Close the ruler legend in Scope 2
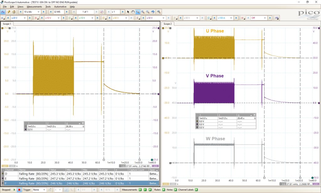Image resolution: width=321 pixels, height=193 pixels. coord(255,115)
